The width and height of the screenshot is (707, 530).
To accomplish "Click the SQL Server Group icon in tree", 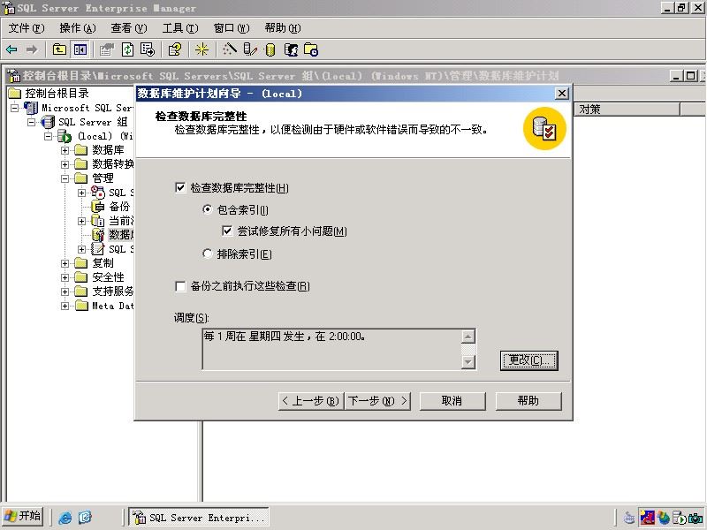I will tap(48, 122).
